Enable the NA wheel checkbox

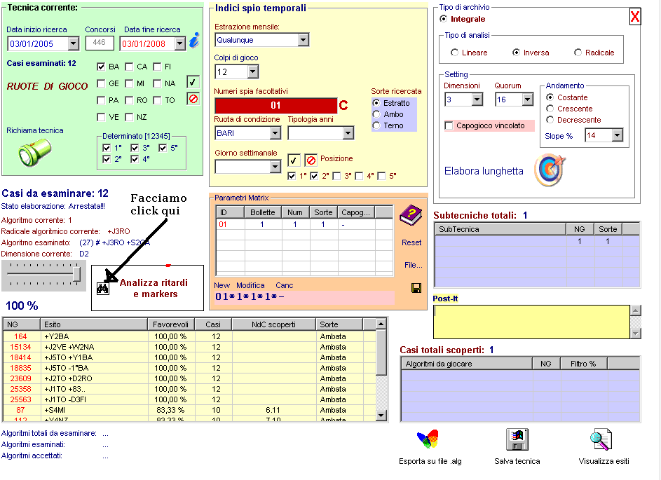[157, 83]
